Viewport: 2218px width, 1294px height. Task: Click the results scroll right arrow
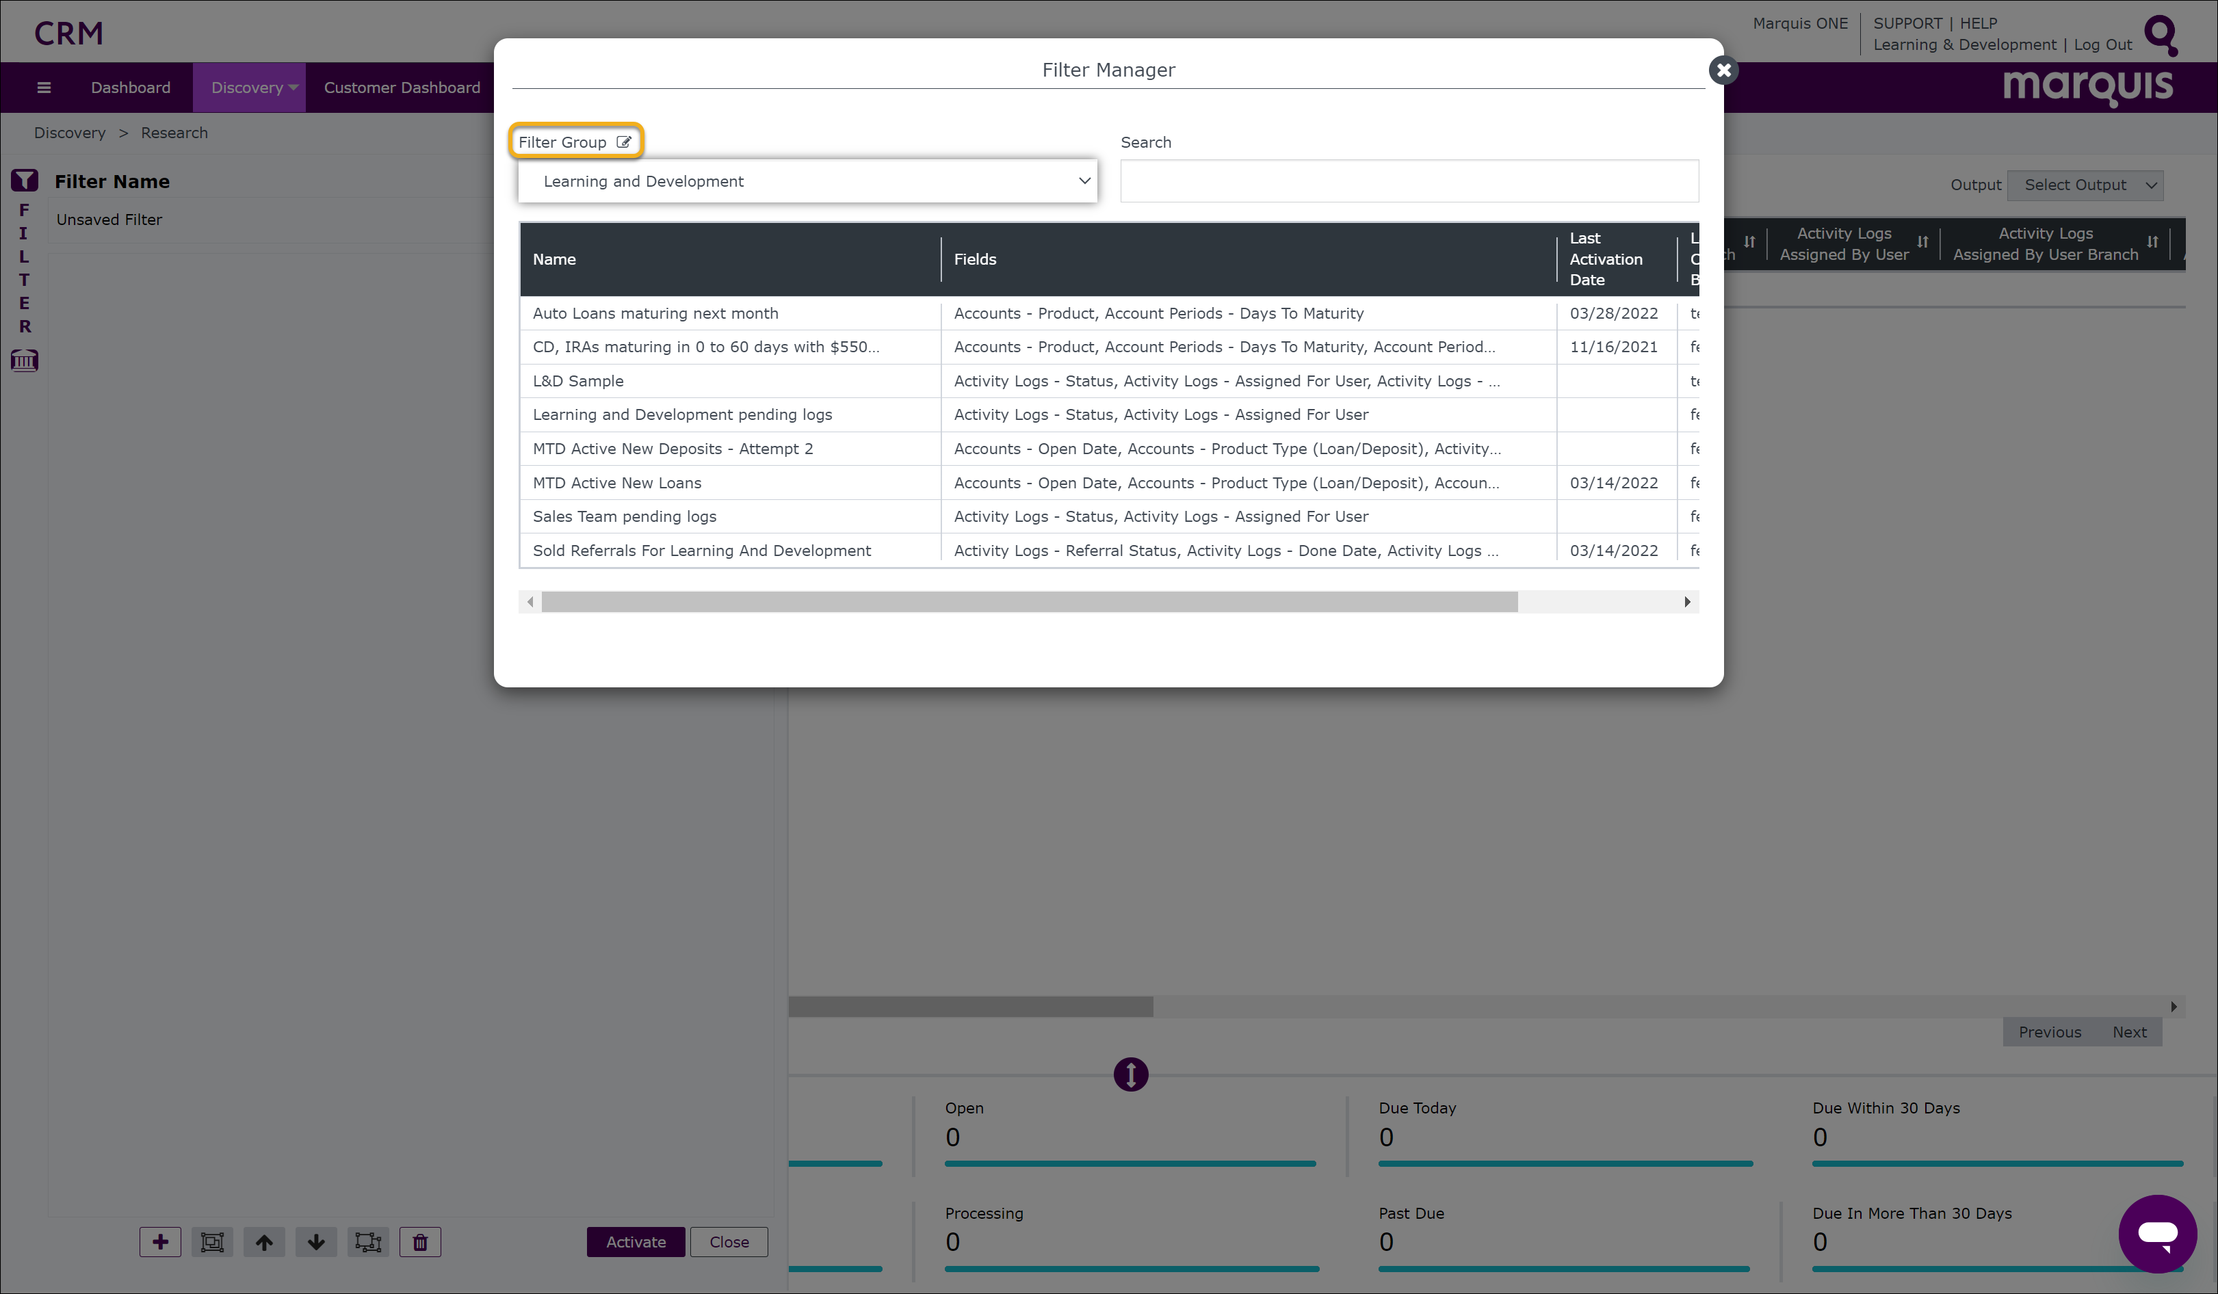tap(2173, 1006)
